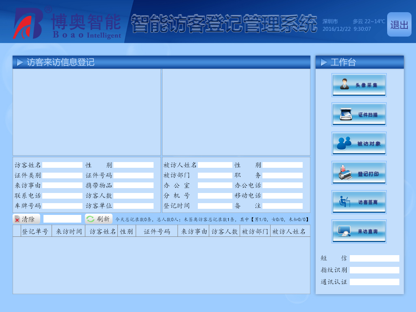Screen dimensions: 416x312
Task: Click the 访客姓名 input field
Action: click(63, 165)
